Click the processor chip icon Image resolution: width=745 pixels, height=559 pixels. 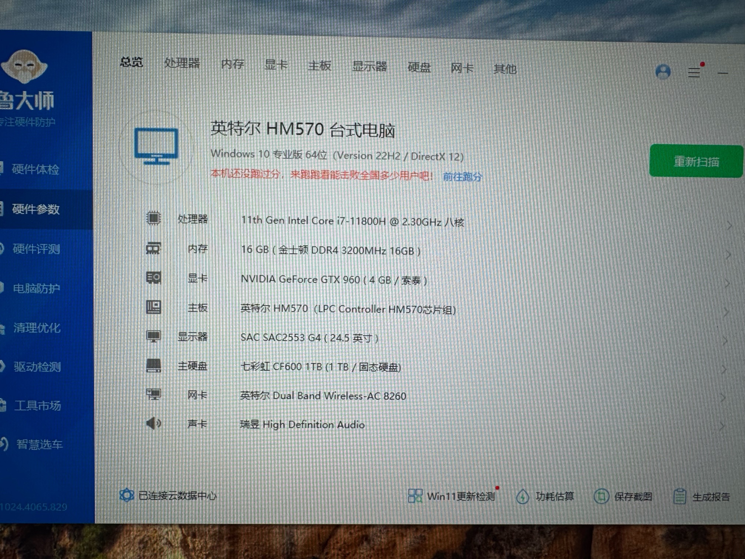click(153, 218)
